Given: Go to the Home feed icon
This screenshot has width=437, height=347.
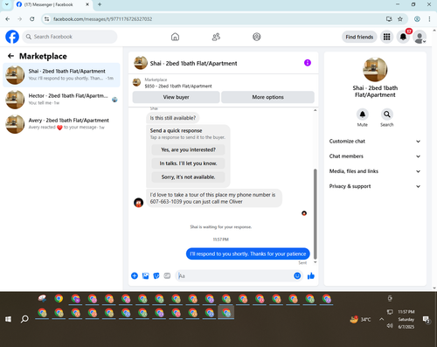Looking at the screenshot, I should (175, 37).
